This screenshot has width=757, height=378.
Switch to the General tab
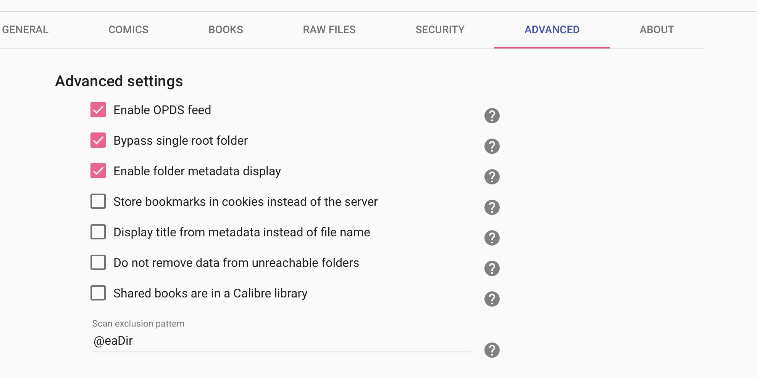tap(25, 30)
